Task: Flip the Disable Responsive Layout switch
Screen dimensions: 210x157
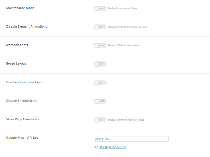Action: pyautogui.click(x=100, y=83)
